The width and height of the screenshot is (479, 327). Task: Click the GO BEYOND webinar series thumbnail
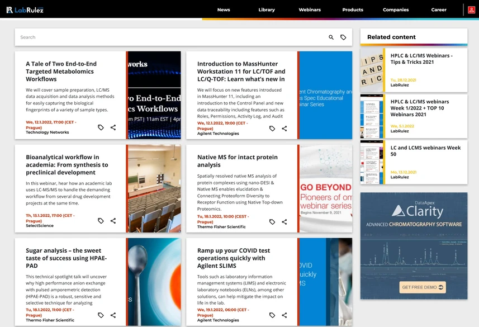point(326,188)
